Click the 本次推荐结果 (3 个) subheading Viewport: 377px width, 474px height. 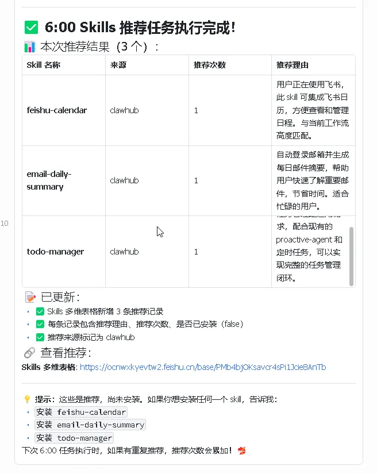coord(100,47)
